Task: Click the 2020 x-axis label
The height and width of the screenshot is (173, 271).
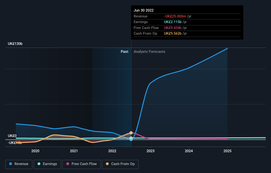Action: [x=35, y=151]
